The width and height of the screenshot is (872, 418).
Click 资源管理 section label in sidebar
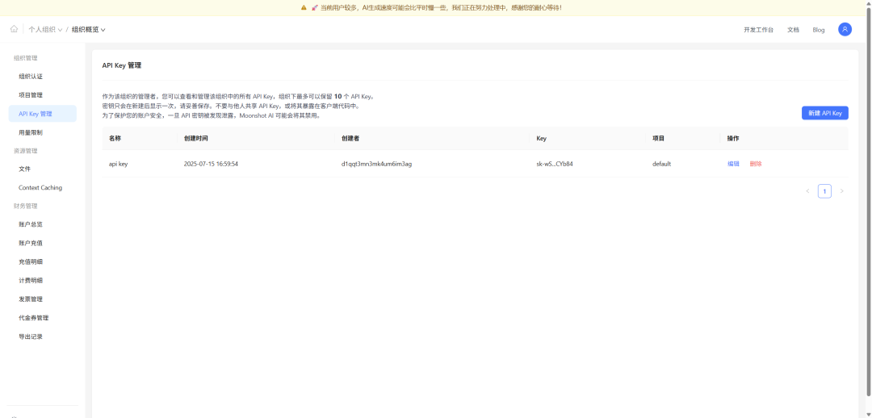pos(26,151)
